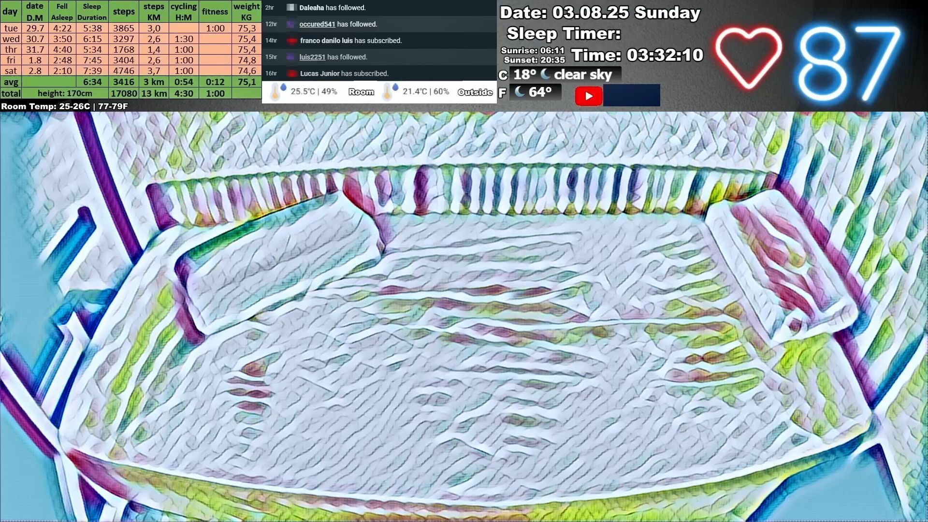Screen dimensions: 928x522
Task: Click the avg steps value 3416
Action: [124, 82]
